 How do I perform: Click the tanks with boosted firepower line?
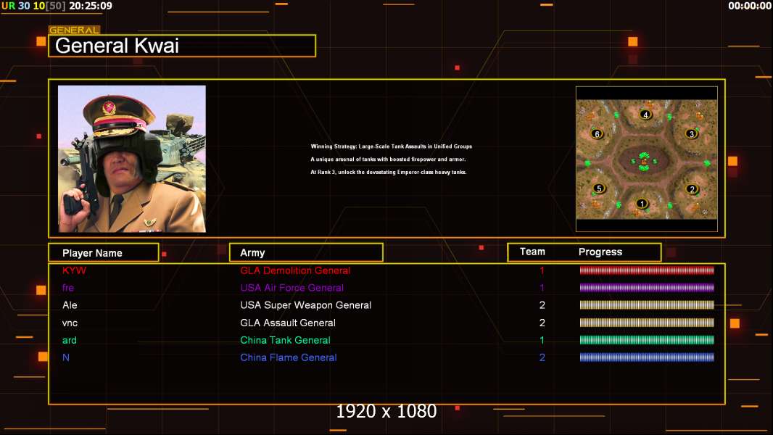[x=388, y=159]
